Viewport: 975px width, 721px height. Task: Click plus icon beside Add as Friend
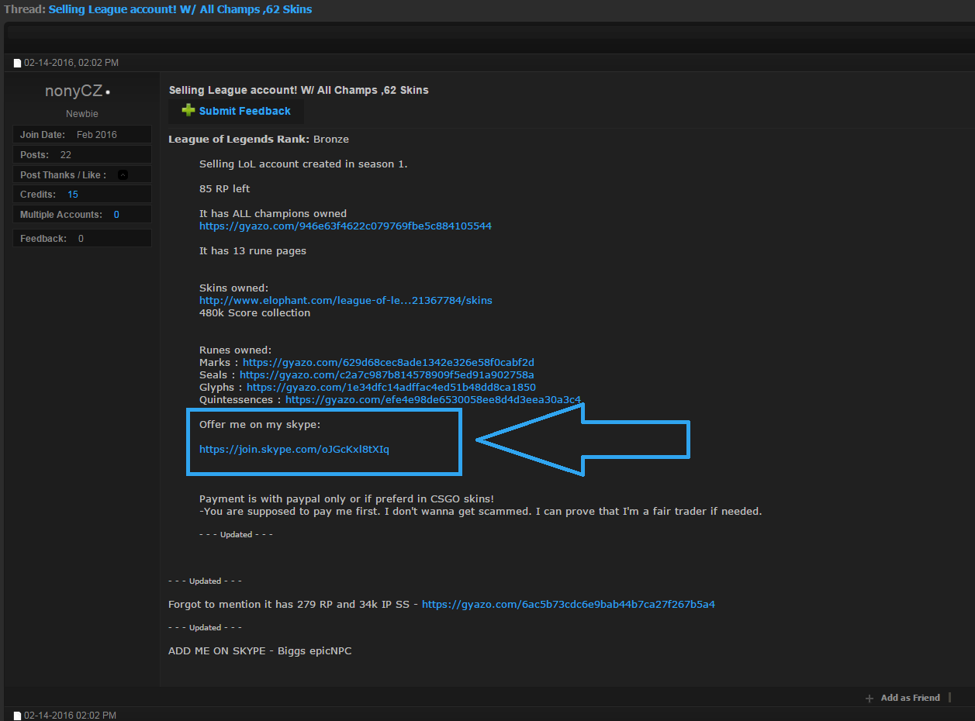(x=870, y=699)
